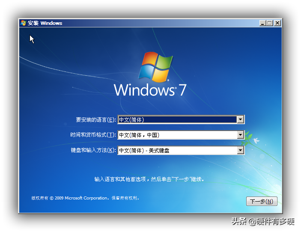Click the 时间和货币格式(T) label
The height and width of the screenshot is (232, 301).
(93, 135)
